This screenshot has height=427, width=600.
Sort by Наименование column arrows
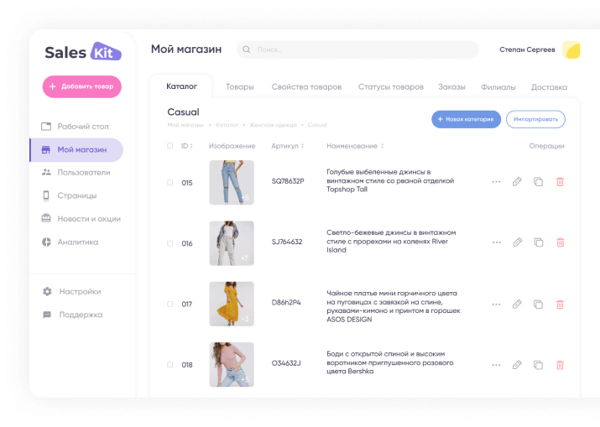click(x=382, y=146)
